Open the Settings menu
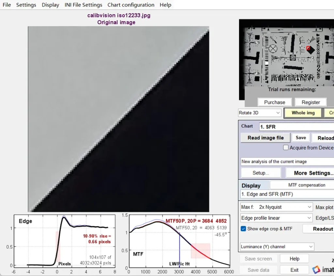The image size is (334, 276). 26,5
